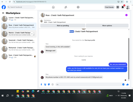Open the Windows notification center
Viewport: 133px width, 102px height.
[x=130, y=96]
